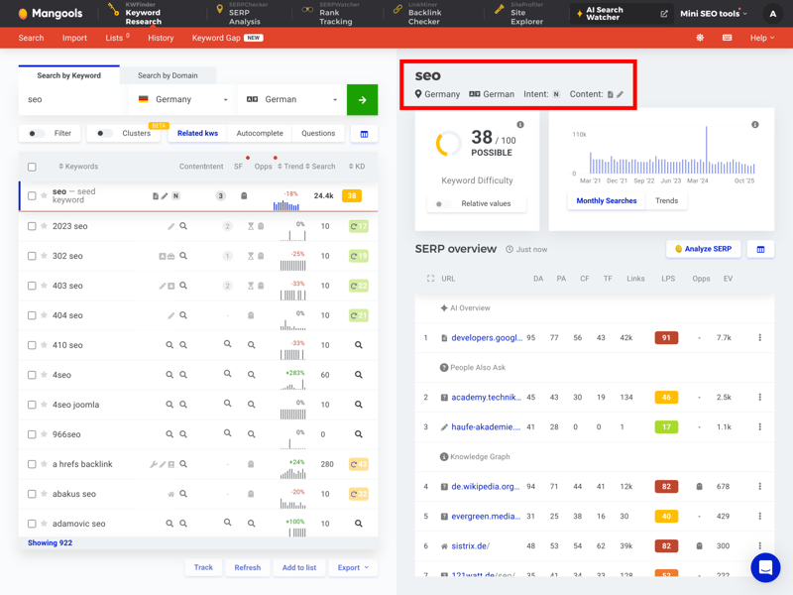Click the keyword search input field
This screenshot has height=595, width=793.
click(x=71, y=99)
